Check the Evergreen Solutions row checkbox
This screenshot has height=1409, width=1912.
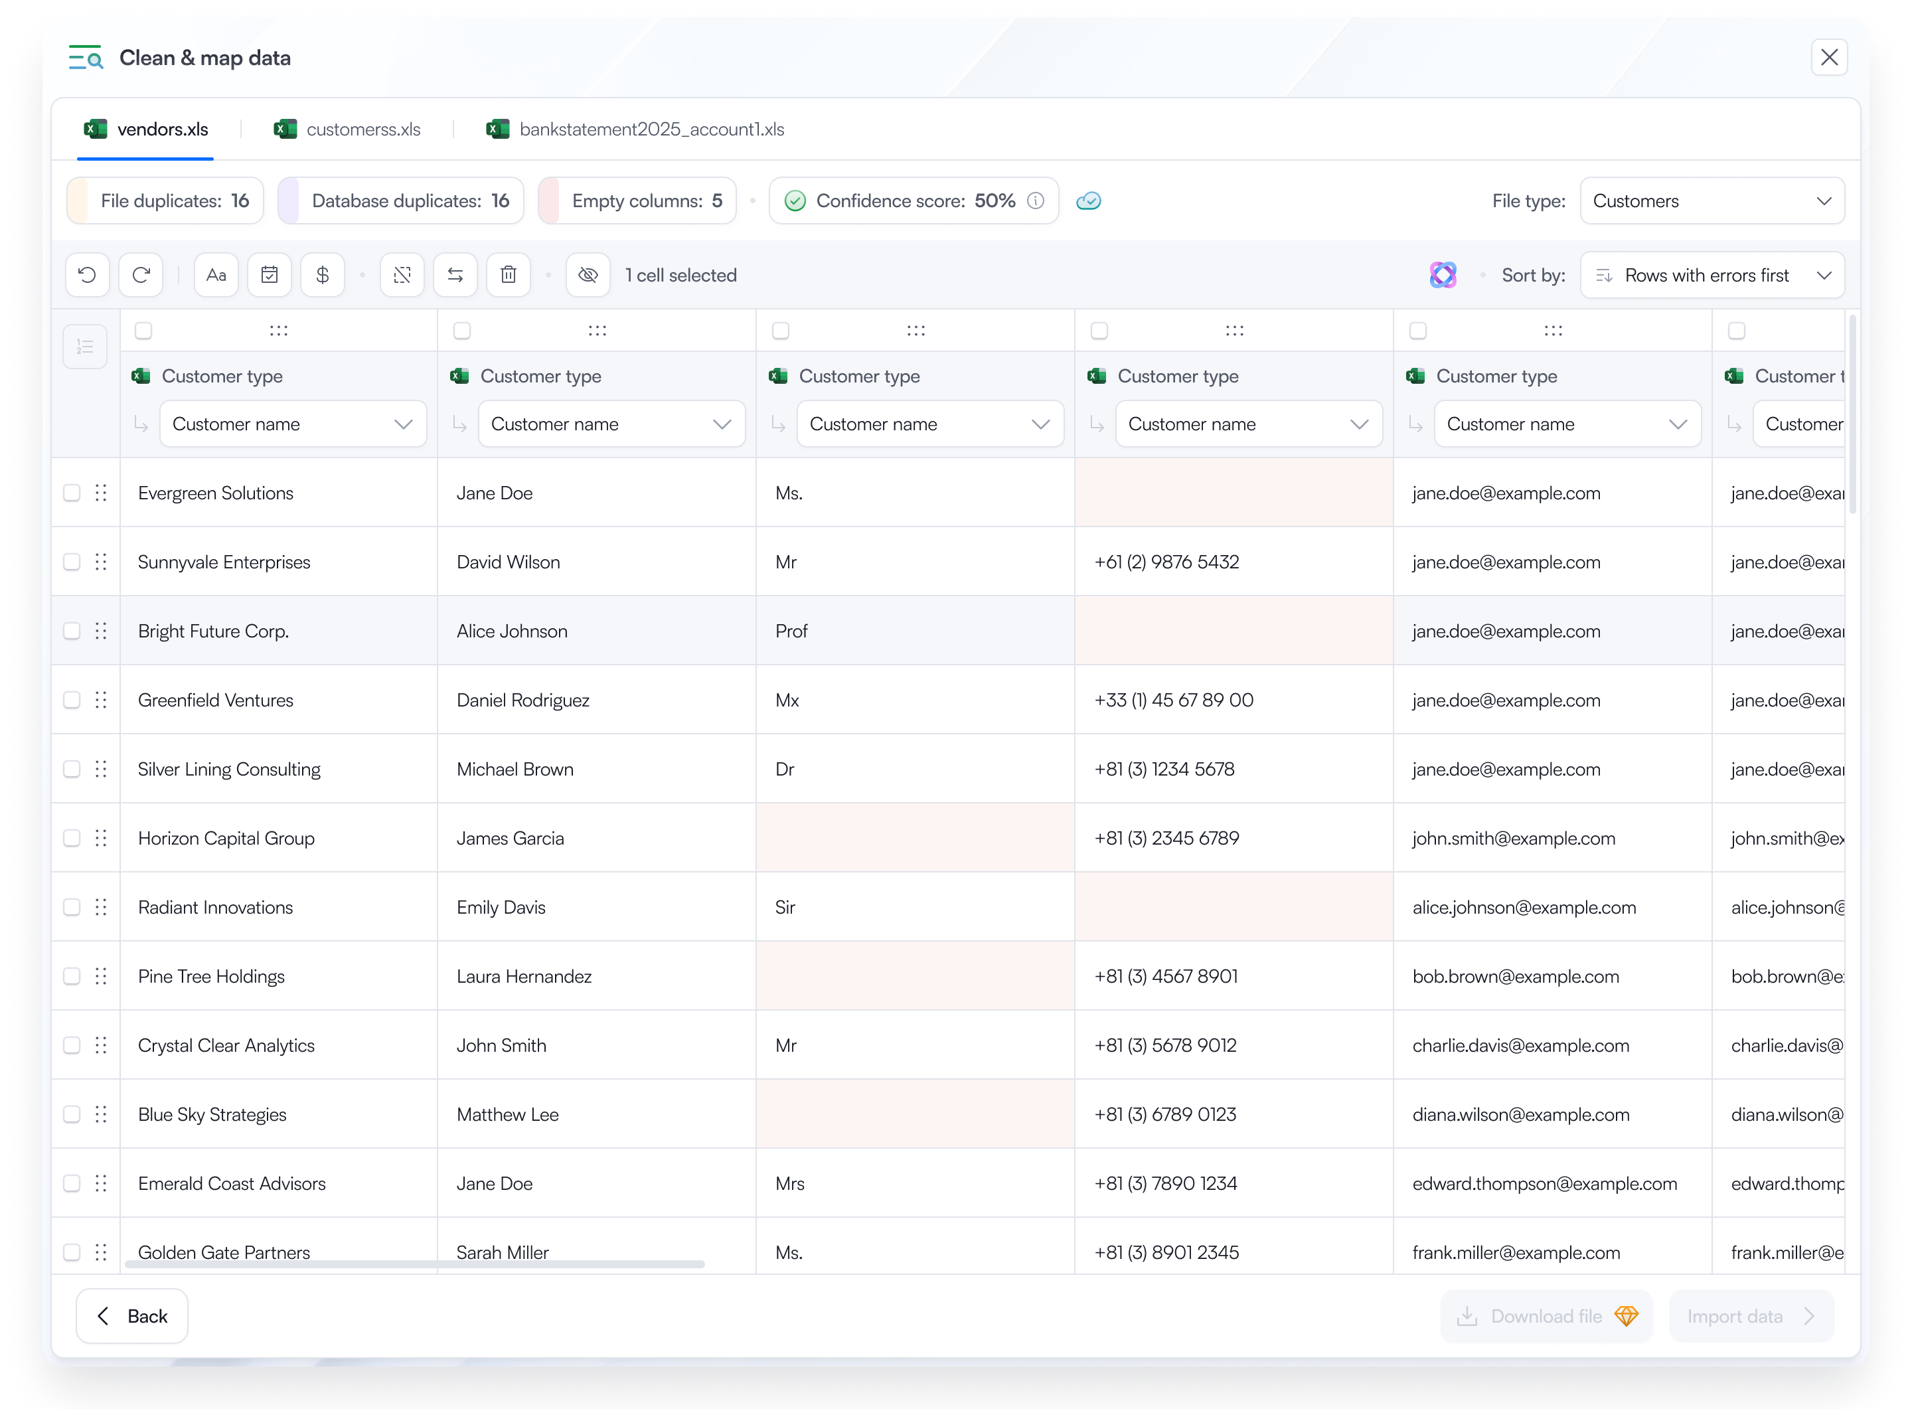pos(72,493)
